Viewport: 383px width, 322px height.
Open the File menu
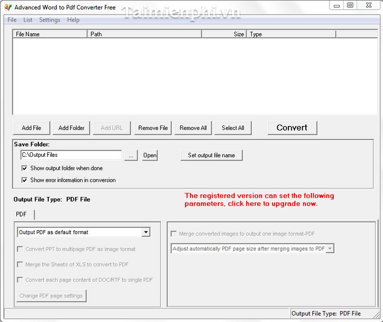12,20
